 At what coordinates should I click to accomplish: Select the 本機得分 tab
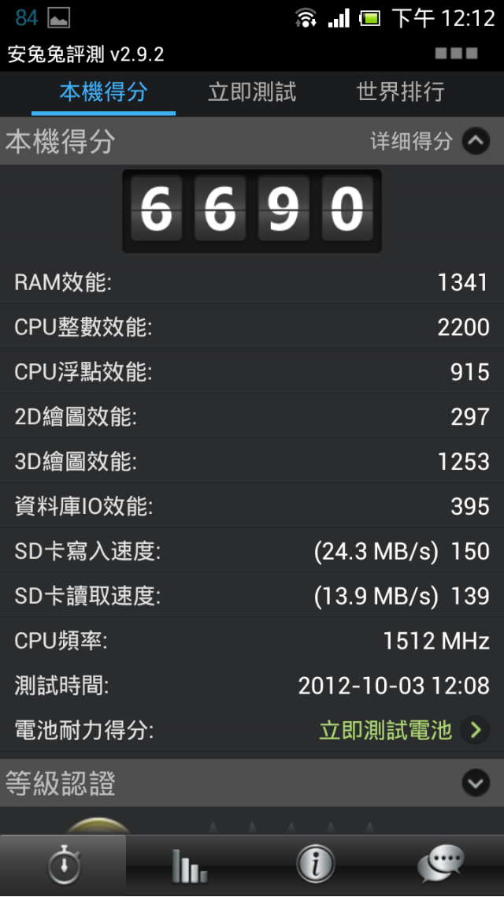point(103,92)
